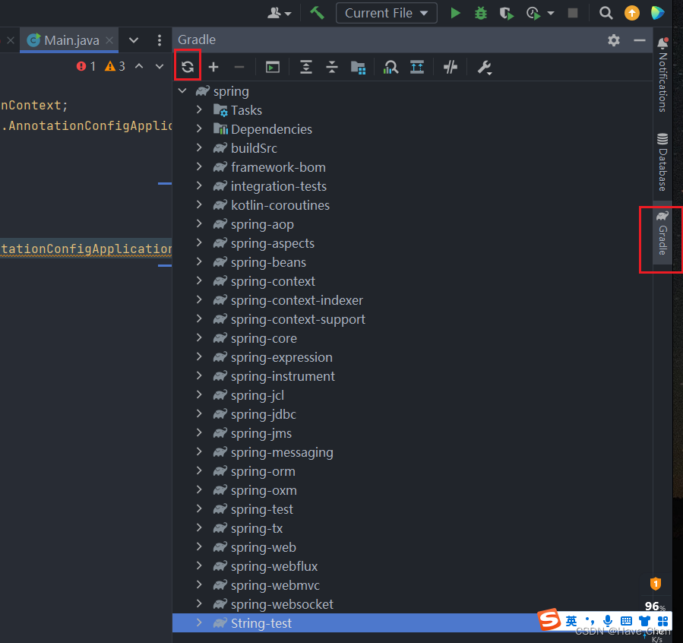This screenshot has width=683, height=643.
Task: Open the Sogou toolbox grid icon
Action: tap(663, 621)
